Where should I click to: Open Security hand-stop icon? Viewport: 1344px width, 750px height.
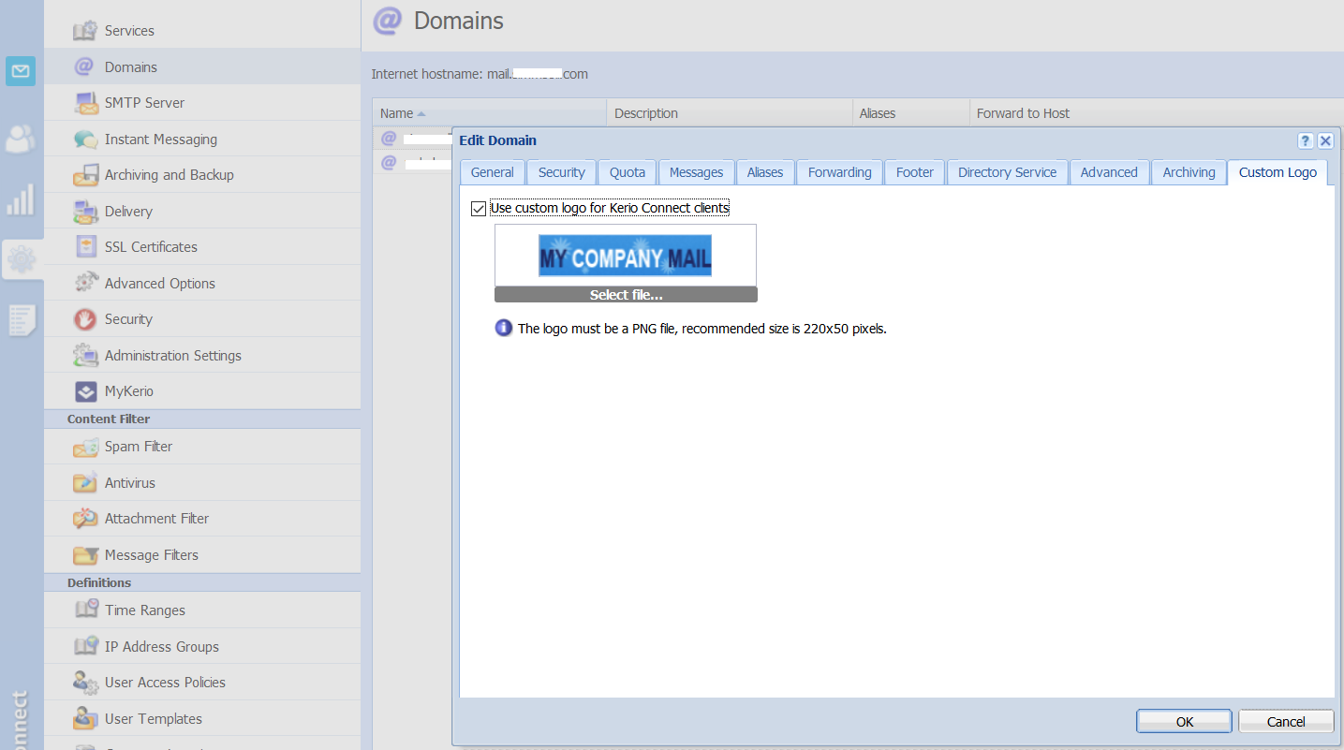pos(85,319)
